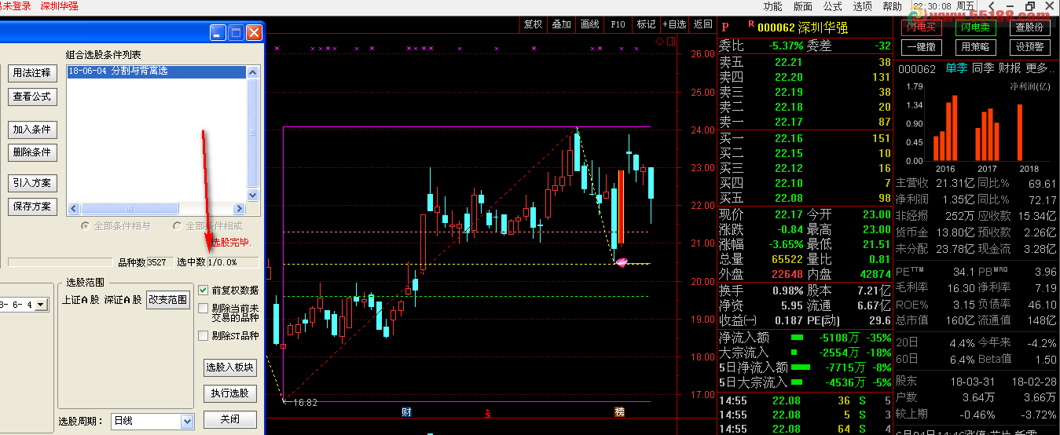Click the 查看公式 button
The image size is (1060, 435).
click(x=32, y=97)
